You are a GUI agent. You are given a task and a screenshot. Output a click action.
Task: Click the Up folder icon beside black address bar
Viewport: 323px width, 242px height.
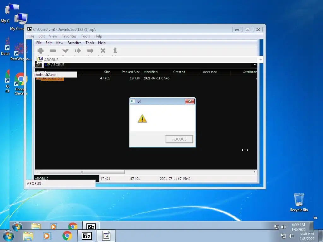pyautogui.click(x=38, y=65)
